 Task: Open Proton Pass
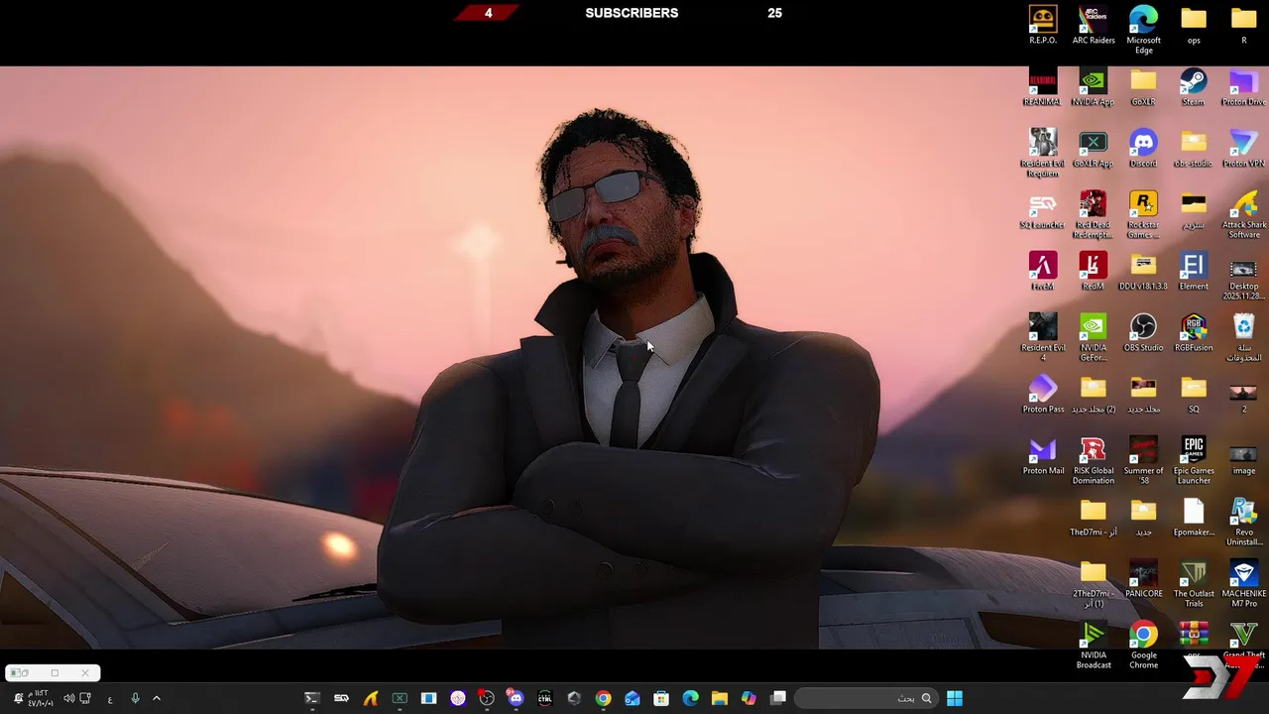click(1043, 395)
